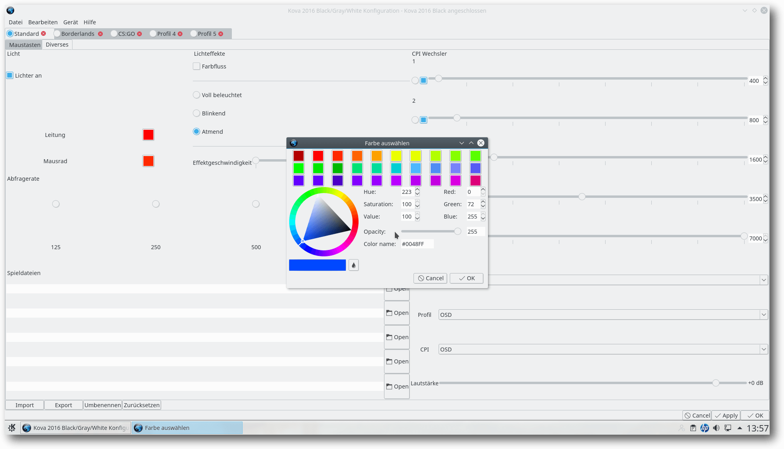Click the CPI level 1 slider handle
784x449 pixels.
(x=438, y=78)
